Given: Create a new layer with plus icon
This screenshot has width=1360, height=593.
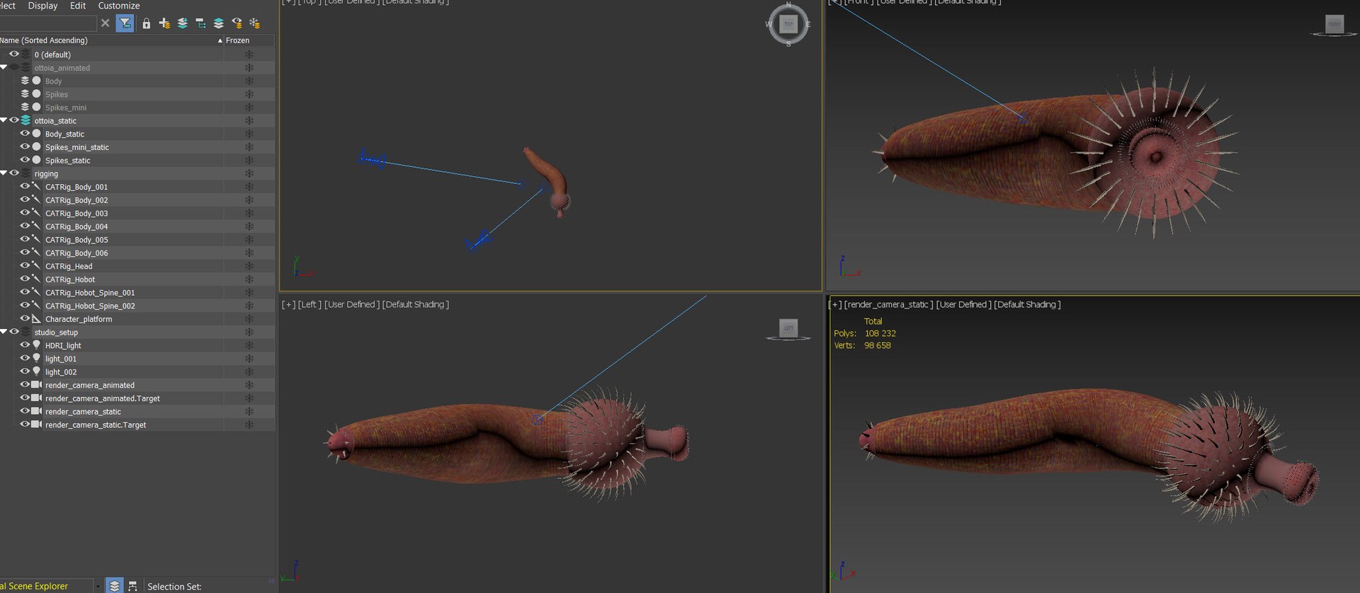Looking at the screenshot, I should (x=164, y=23).
